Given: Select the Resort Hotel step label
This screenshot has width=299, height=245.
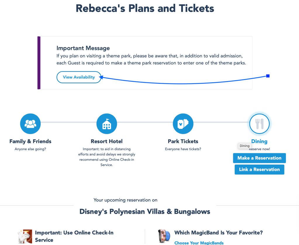Looking at the screenshot, I should pyautogui.click(x=107, y=141).
